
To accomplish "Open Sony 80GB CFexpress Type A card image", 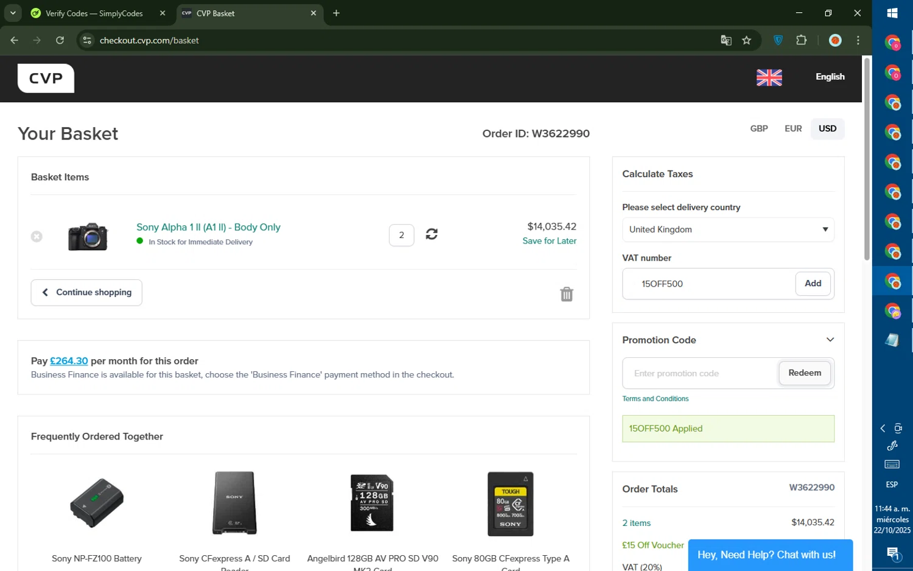I will click(511, 503).
